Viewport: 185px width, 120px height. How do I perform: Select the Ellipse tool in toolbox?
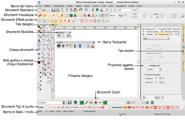44,45
